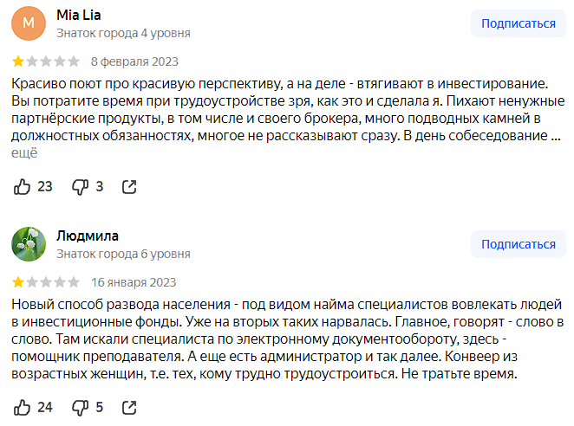Open Людмила's profile name link
This screenshot has width=574, height=426.
tap(88, 236)
